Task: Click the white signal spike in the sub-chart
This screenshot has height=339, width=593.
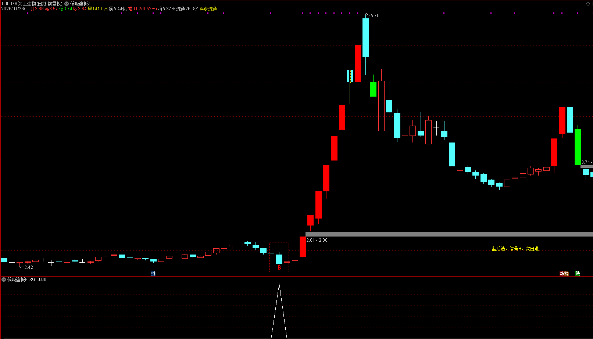Action: coord(279,311)
